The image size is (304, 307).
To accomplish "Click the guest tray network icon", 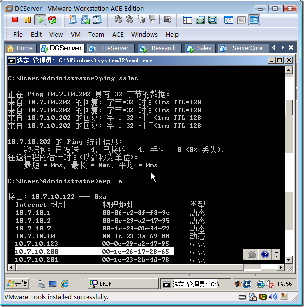I will click(x=261, y=284).
